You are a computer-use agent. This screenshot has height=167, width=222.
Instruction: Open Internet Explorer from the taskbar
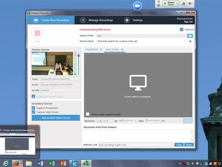[x=6, y=163]
